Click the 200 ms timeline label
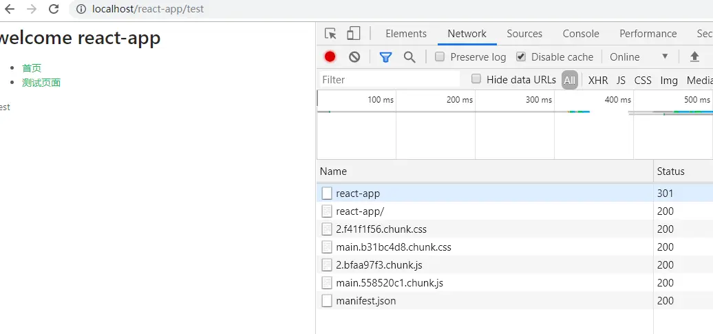The width and height of the screenshot is (713, 334). pos(460,100)
